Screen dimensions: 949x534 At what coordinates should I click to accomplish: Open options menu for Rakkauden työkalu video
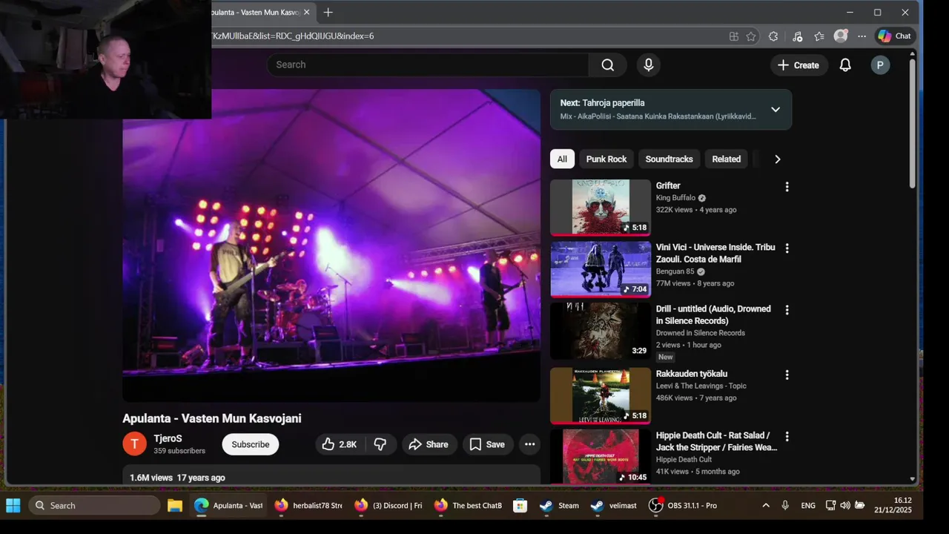pyautogui.click(x=787, y=375)
